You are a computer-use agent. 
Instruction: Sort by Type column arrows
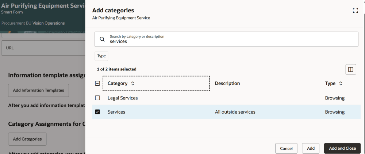coord(341,84)
